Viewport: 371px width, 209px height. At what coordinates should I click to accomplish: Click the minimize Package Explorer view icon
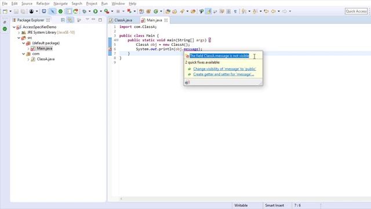94,20
